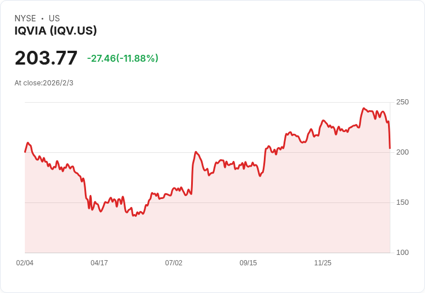Click the shaded area beneath the price line
The height and width of the screenshot is (293, 425).
231,219
